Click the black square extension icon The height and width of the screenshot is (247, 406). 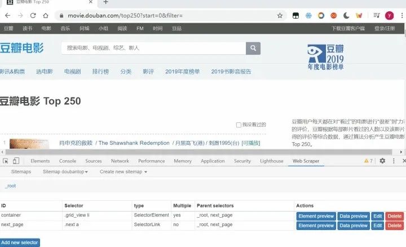tap(295, 16)
